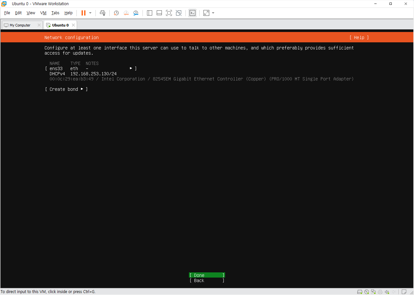Open the stretch display dropdown arrow
The width and height of the screenshot is (414, 295).
coord(213,13)
